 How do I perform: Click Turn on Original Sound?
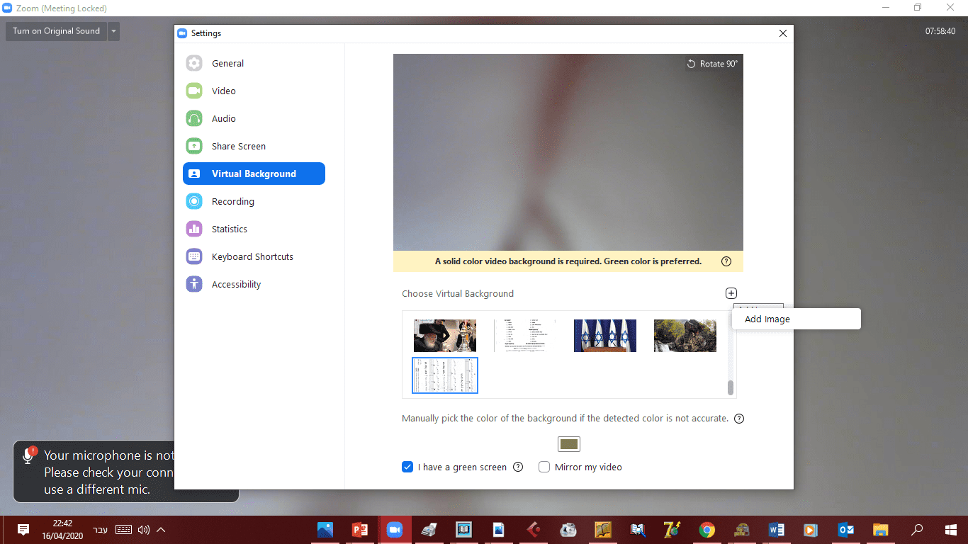click(56, 31)
